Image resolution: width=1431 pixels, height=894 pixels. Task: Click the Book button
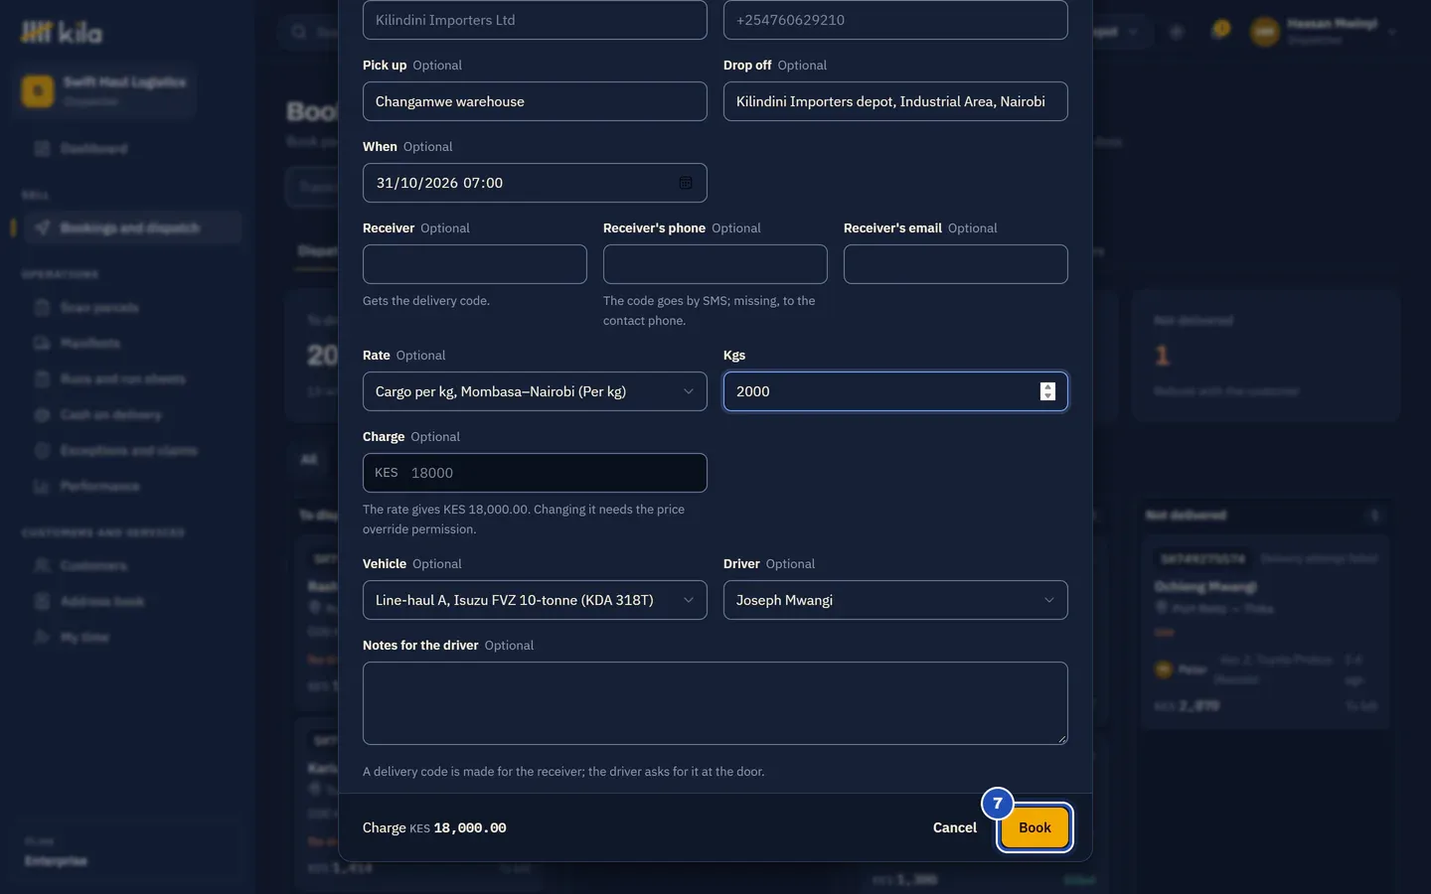(x=1034, y=827)
